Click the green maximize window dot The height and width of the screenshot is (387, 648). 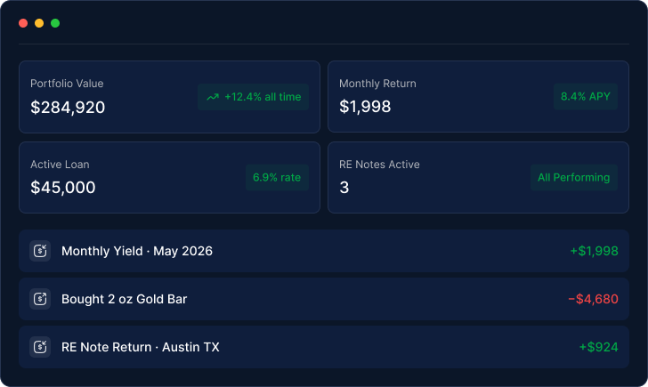click(55, 23)
